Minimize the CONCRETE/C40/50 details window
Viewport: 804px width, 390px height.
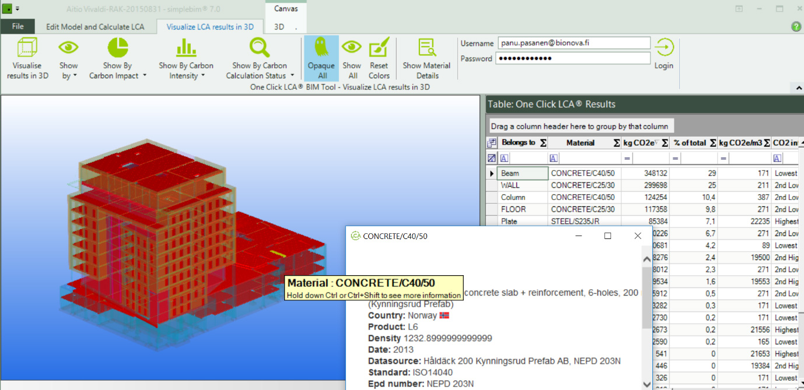point(579,236)
